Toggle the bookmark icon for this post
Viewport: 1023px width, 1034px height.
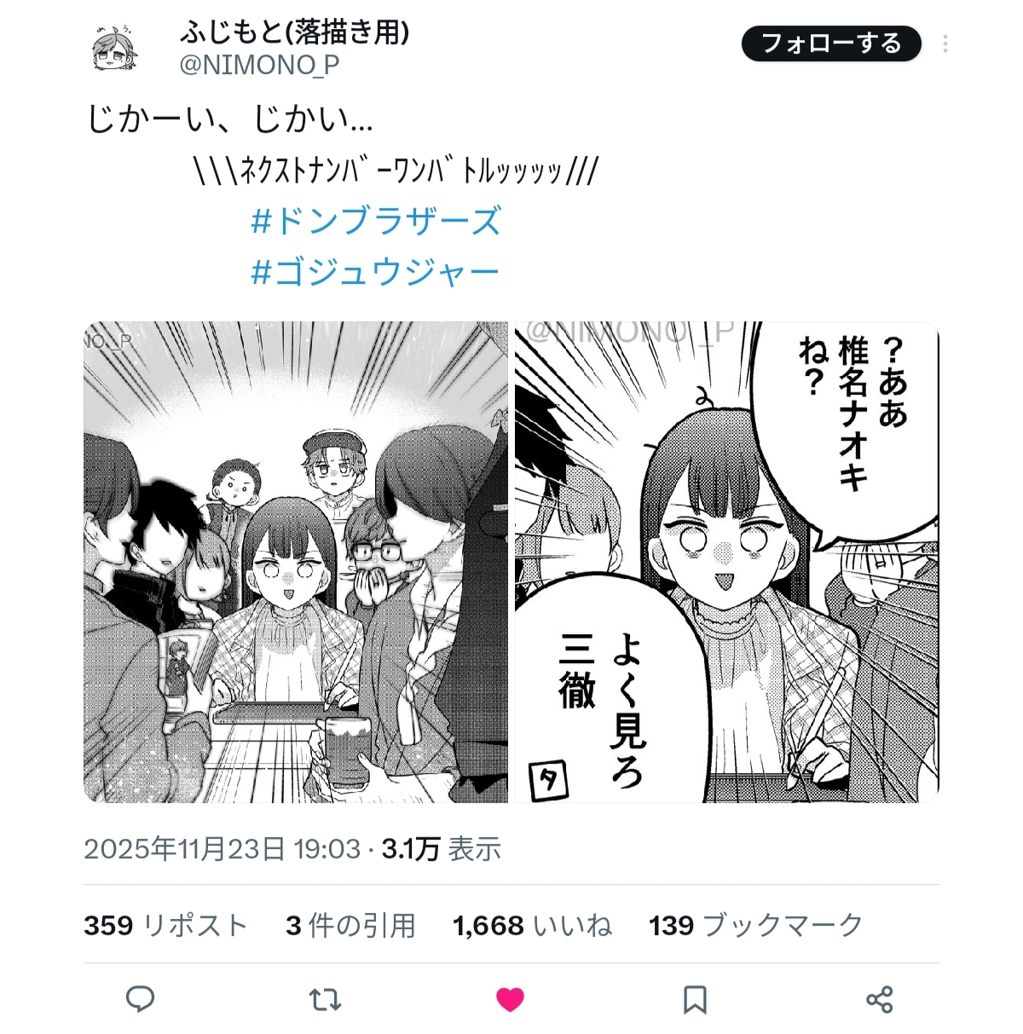[695, 999]
